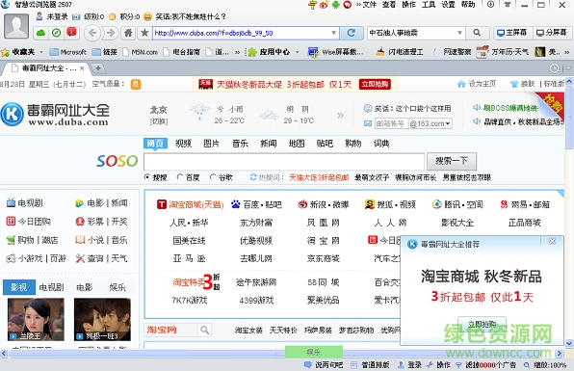Click the Taobao search magnifier icon
Image resolution: width=574 pixels, height=371 pixels.
204,330
